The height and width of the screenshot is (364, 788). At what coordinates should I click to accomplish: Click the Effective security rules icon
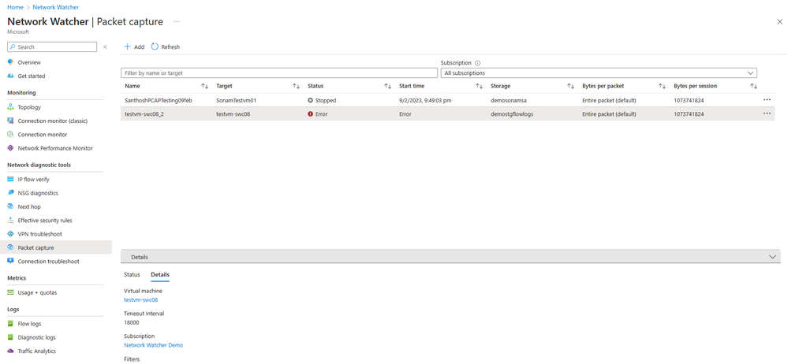point(10,220)
